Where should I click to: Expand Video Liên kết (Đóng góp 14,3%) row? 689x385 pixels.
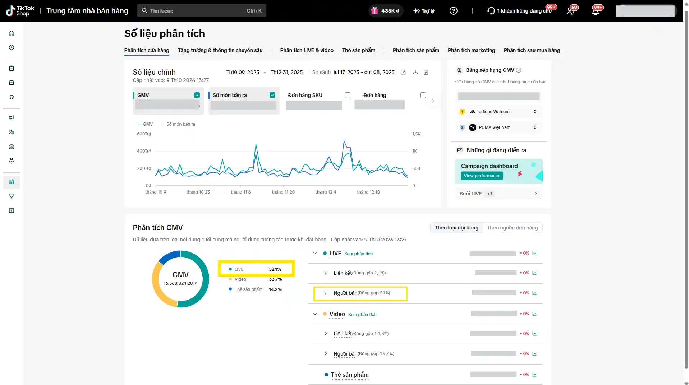coord(326,334)
